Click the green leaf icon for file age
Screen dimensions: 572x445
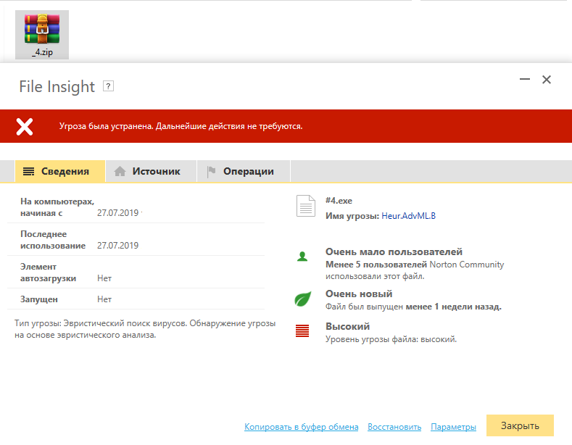pos(303,299)
